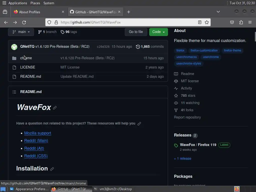
Task: Click the padlock site security icon
Action: coord(56,22)
